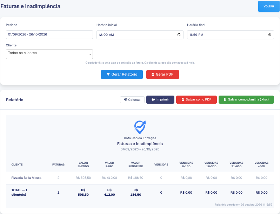
Task: Click the VENCIDAS +60D column header
Action: click(261, 164)
